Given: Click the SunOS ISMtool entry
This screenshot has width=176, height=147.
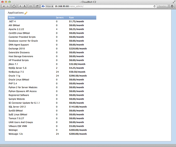Looking at the screenshot, I should (x=16, y=111).
